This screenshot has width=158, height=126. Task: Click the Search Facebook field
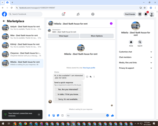[x=25, y=14]
